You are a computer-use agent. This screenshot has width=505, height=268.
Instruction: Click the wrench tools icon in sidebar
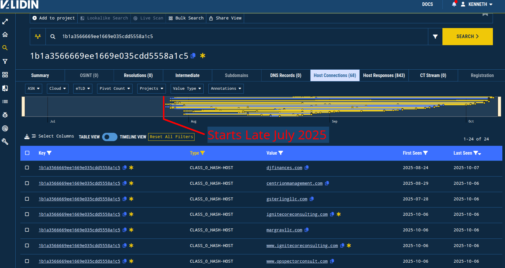point(5,142)
